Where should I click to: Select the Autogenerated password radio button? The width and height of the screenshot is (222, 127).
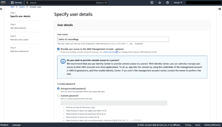click(x=58, y=88)
